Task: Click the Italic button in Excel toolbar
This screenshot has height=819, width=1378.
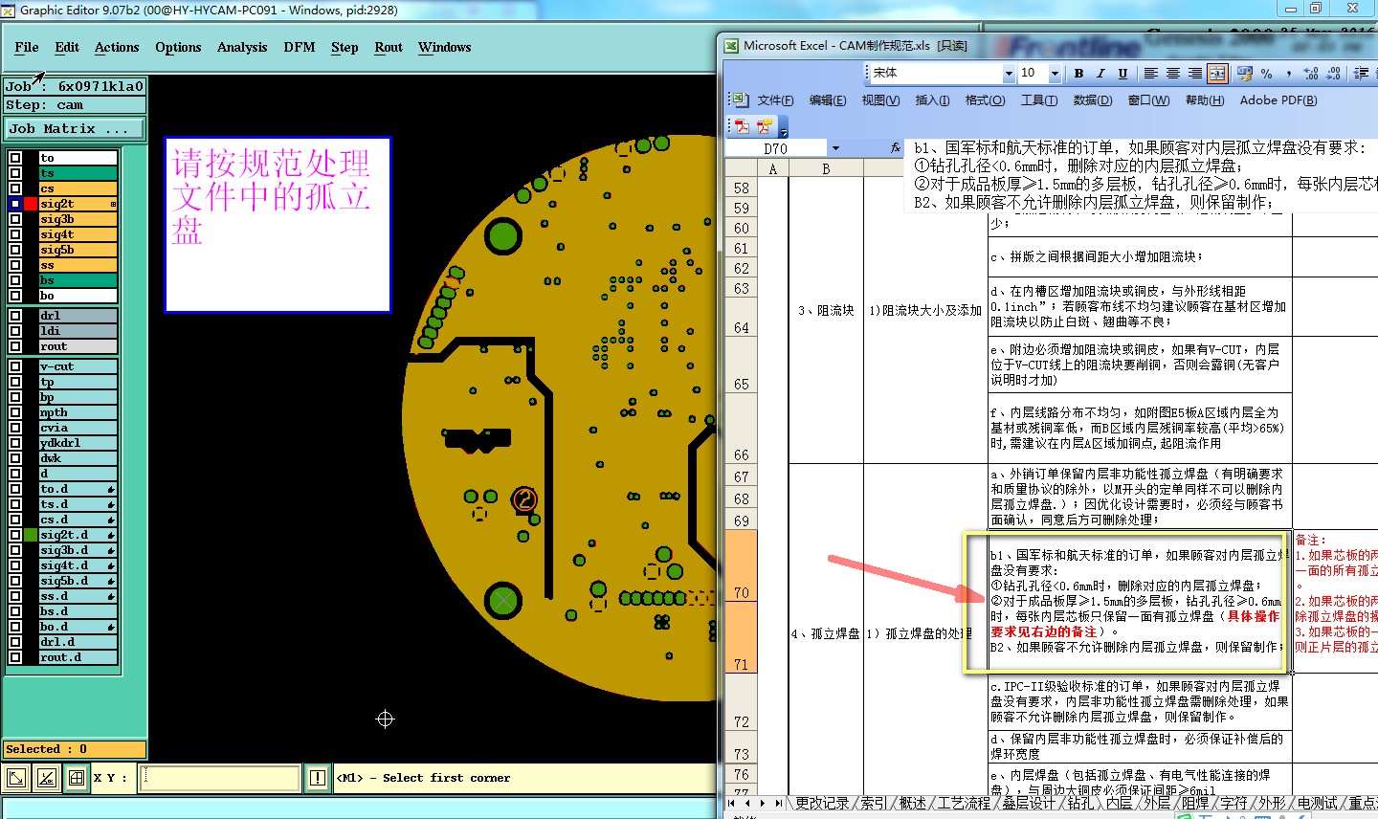Action: [1100, 74]
